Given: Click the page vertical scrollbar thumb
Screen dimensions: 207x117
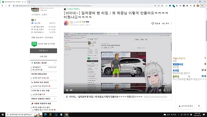Looking at the screenshot, I should [206, 31].
